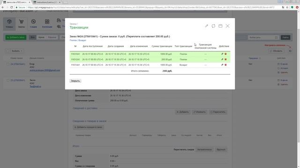
Task: Expand the Выбрать dropdown
Action: 17,51
